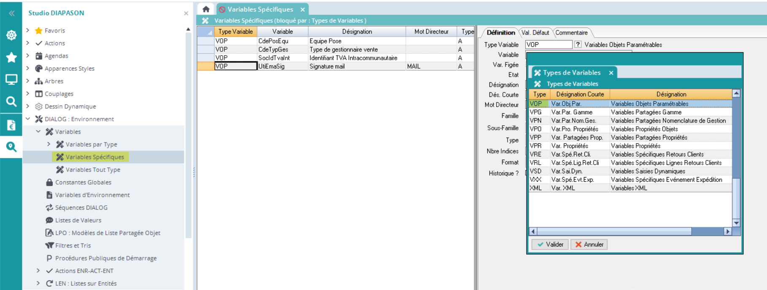Click the Type Variable input field
The height and width of the screenshot is (290, 767).
coord(548,44)
